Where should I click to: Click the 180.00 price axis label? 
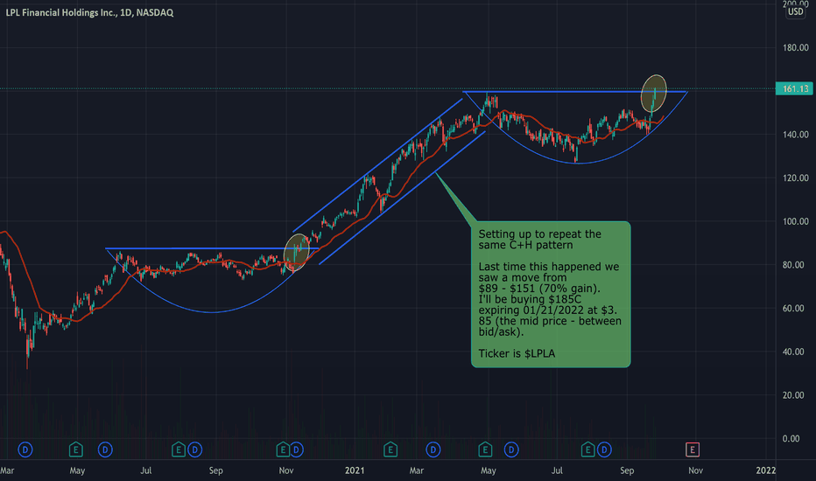pos(796,48)
